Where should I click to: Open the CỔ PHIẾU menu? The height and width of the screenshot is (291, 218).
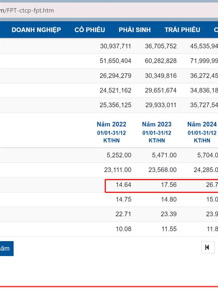(90, 30)
